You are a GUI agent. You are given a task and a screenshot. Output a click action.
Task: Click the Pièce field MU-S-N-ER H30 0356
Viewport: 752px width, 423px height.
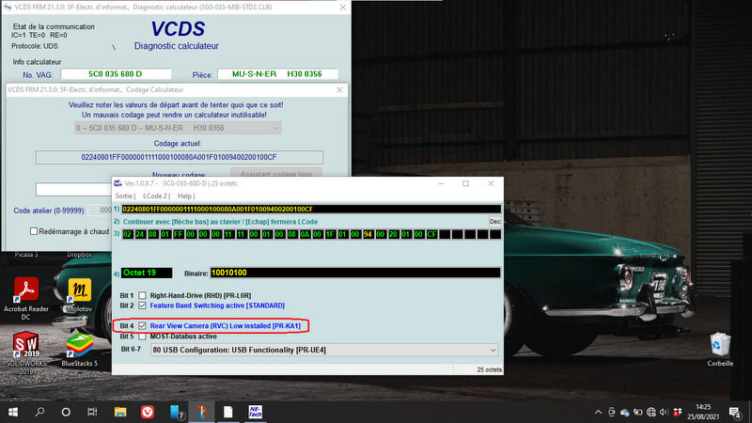tap(277, 74)
